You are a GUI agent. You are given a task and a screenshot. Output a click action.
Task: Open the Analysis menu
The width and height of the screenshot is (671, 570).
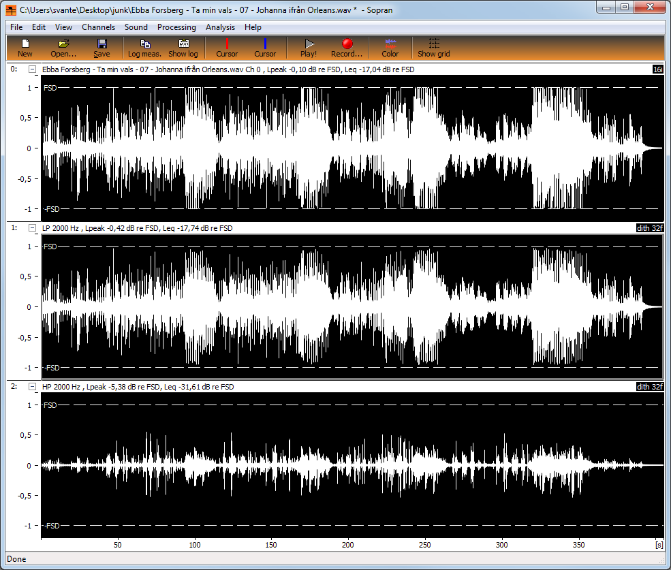point(220,27)
